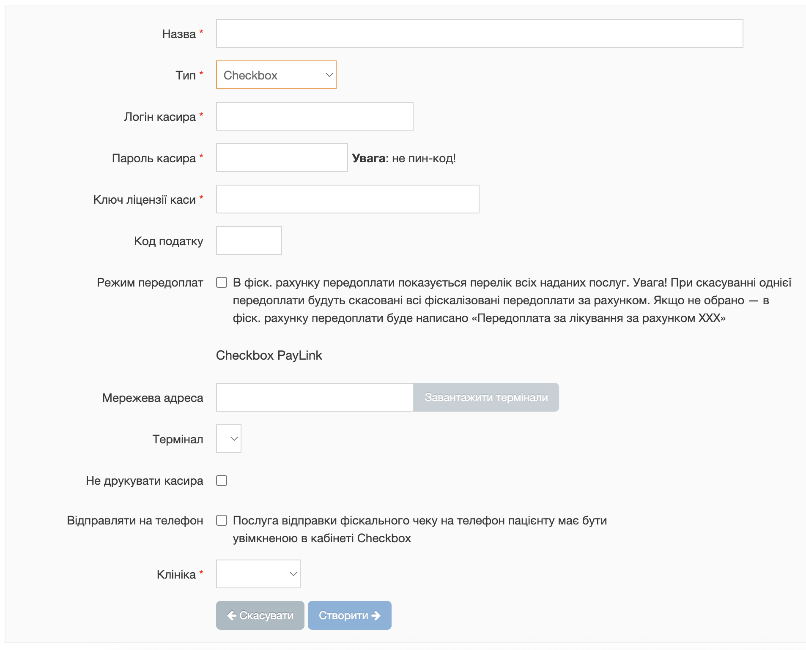806x650 pixels.
Task: Click the Створити button
Action: point(349,615)
